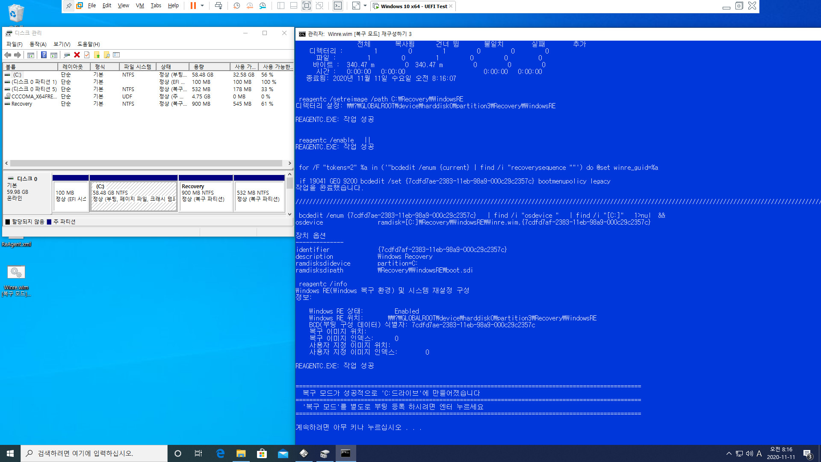Screen dimensions: 821x462
Task: Select the CCCOMA_X64FRE volume row
Action: [148, 96]
